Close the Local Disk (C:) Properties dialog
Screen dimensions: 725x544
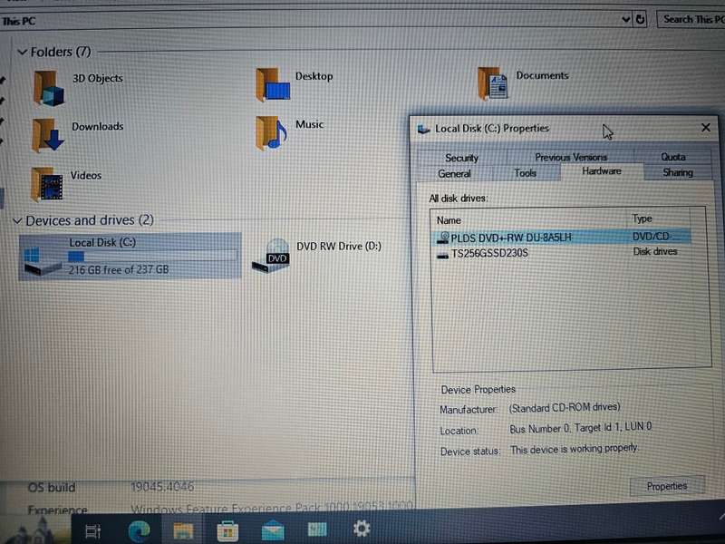tap(706, 128)
